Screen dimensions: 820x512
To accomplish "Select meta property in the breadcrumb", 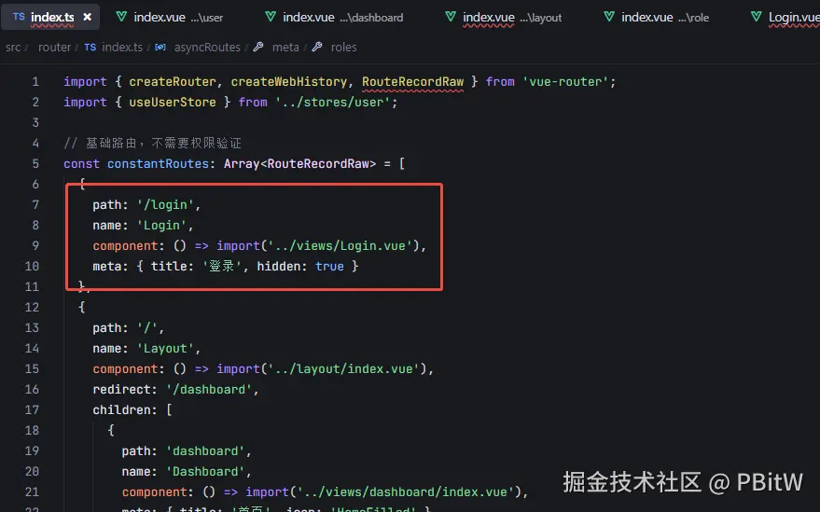I will (x=285, y=47).
